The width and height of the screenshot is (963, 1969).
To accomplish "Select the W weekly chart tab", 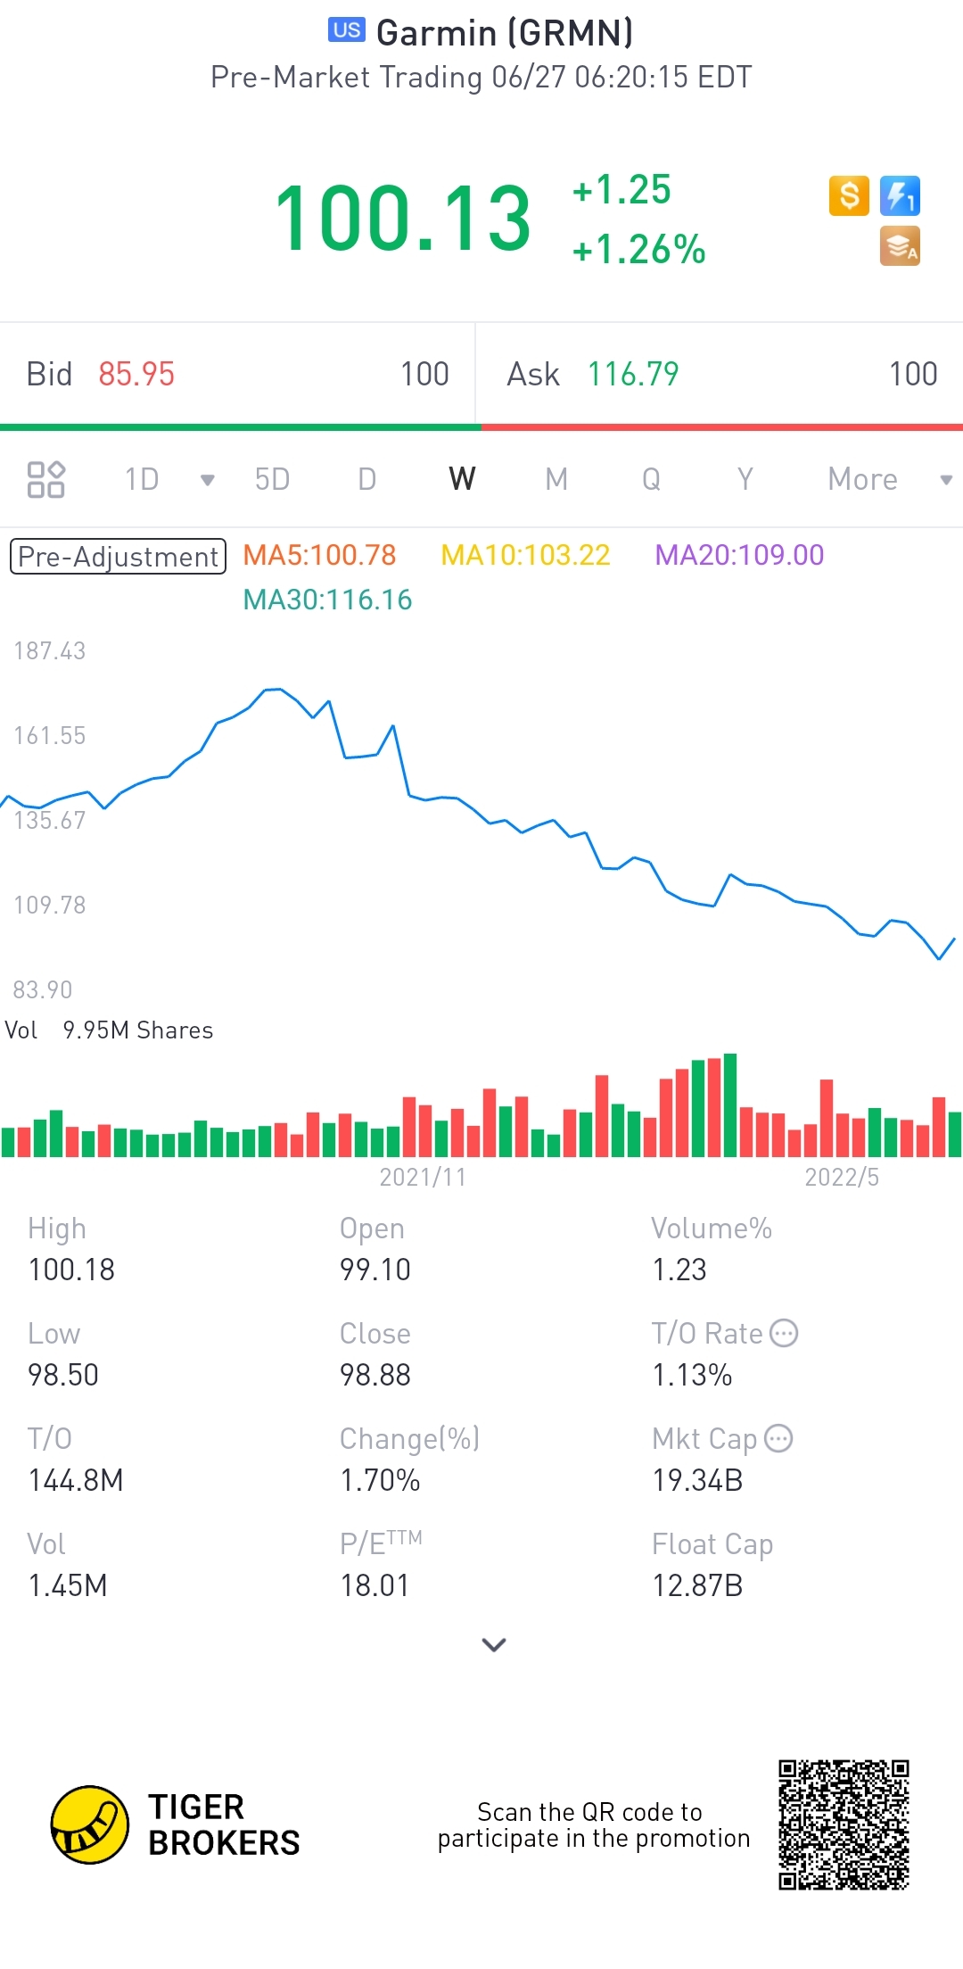I will [462, 479].
